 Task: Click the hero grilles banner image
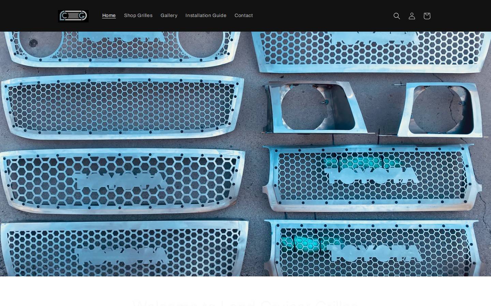[x=245, y=154]
